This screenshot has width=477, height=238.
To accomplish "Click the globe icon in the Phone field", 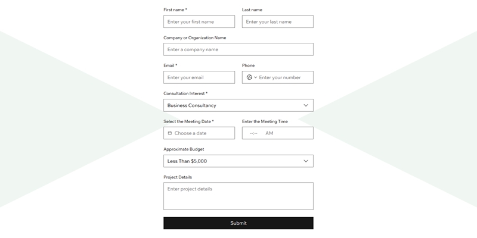I will coord(249,77).
